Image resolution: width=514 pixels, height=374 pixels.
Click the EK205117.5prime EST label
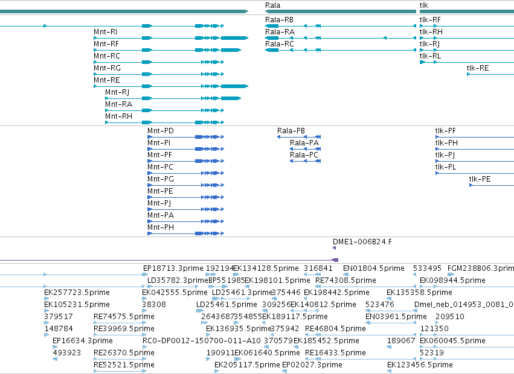247,365
